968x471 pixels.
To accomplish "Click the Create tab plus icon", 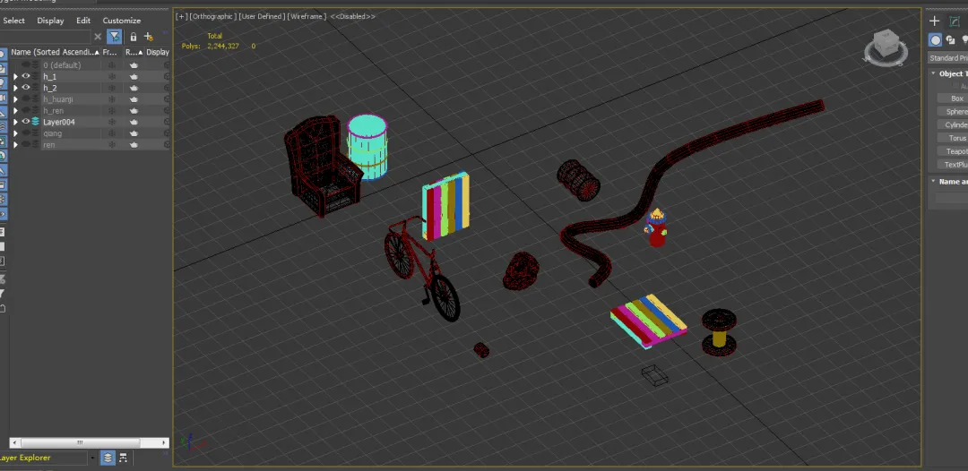I will coord(934,21).
